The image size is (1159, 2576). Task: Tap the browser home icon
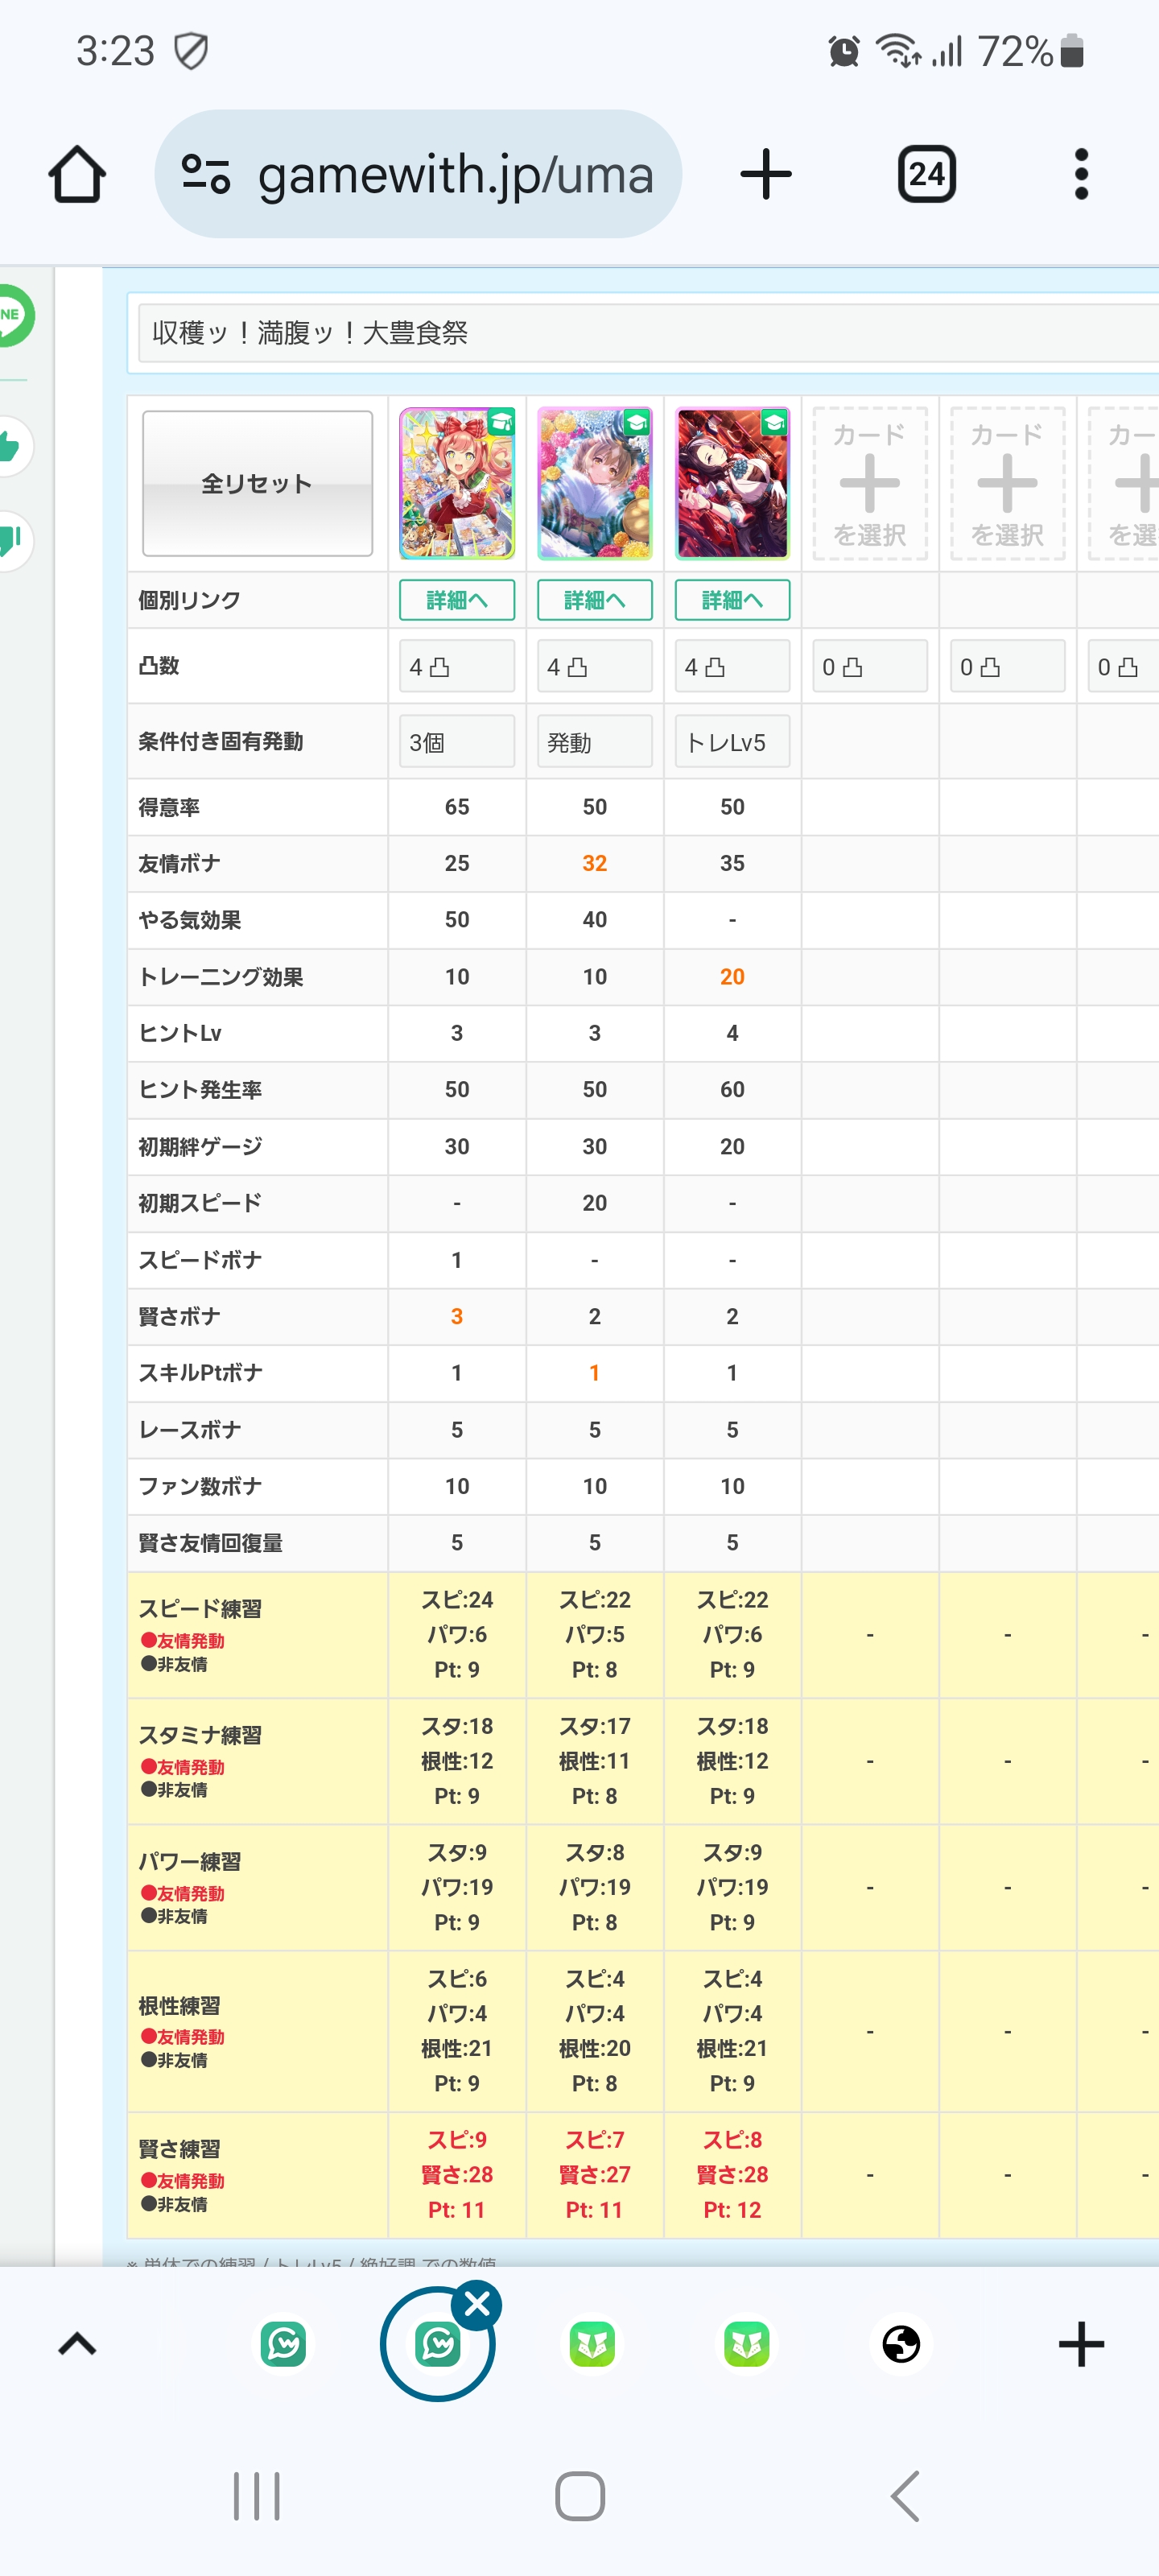point(77,175)
